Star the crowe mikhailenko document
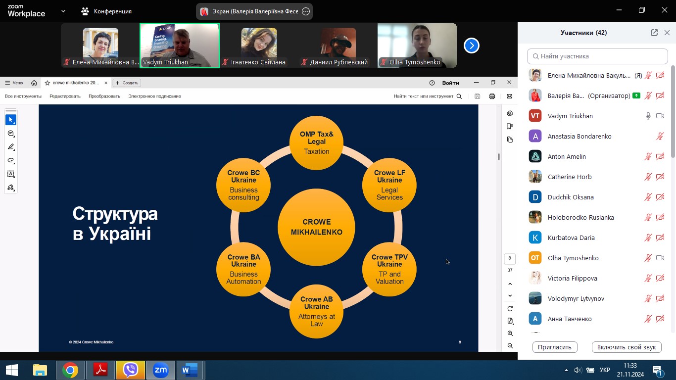The height and width of the screenshot is (380, 676). click(x=48, y=83)
